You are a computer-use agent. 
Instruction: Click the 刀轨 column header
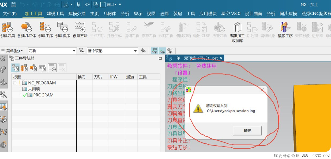(98, 77)
